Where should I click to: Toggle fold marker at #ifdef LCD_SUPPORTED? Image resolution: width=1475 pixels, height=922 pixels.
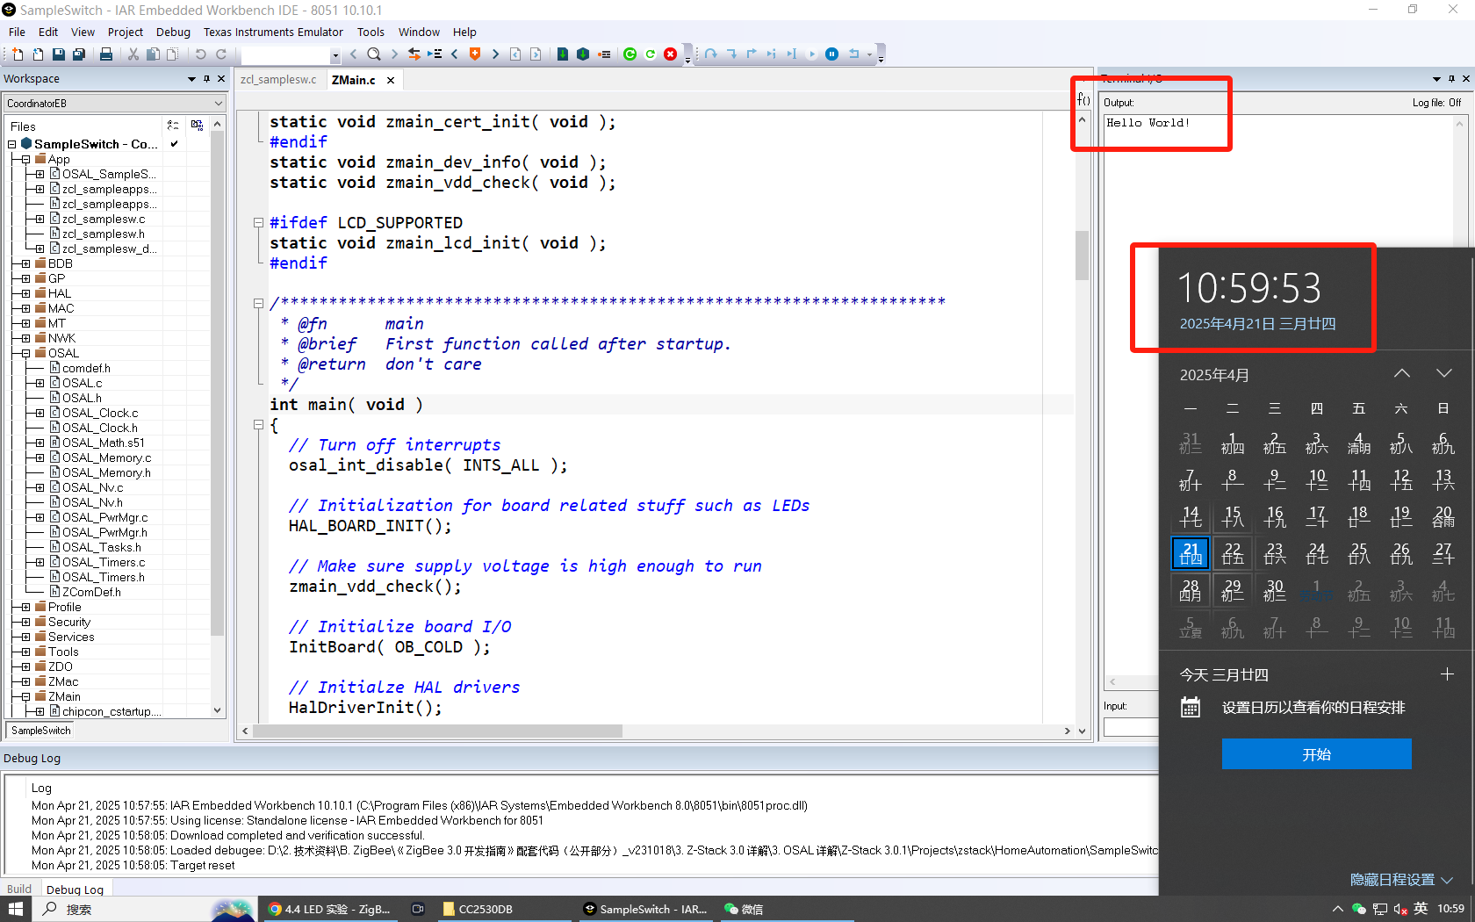(x=258, y=223)
